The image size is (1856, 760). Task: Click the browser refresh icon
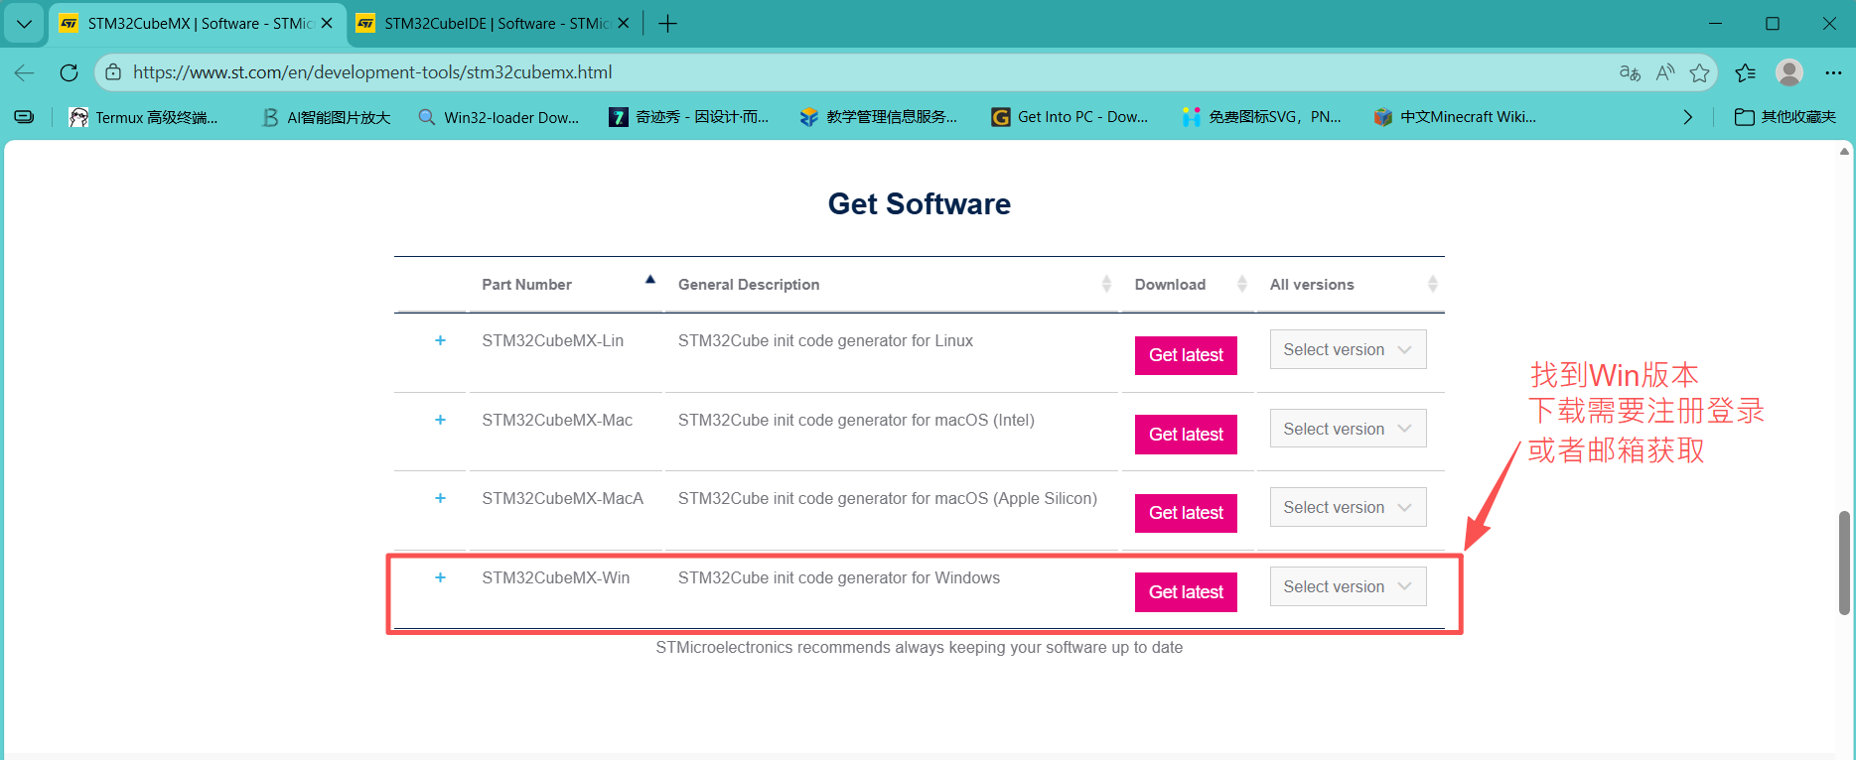pyautogui.click(x=69, y=72)
